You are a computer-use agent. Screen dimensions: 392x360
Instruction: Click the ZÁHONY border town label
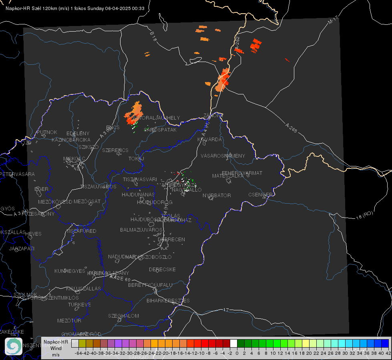[x=213, y=116]
